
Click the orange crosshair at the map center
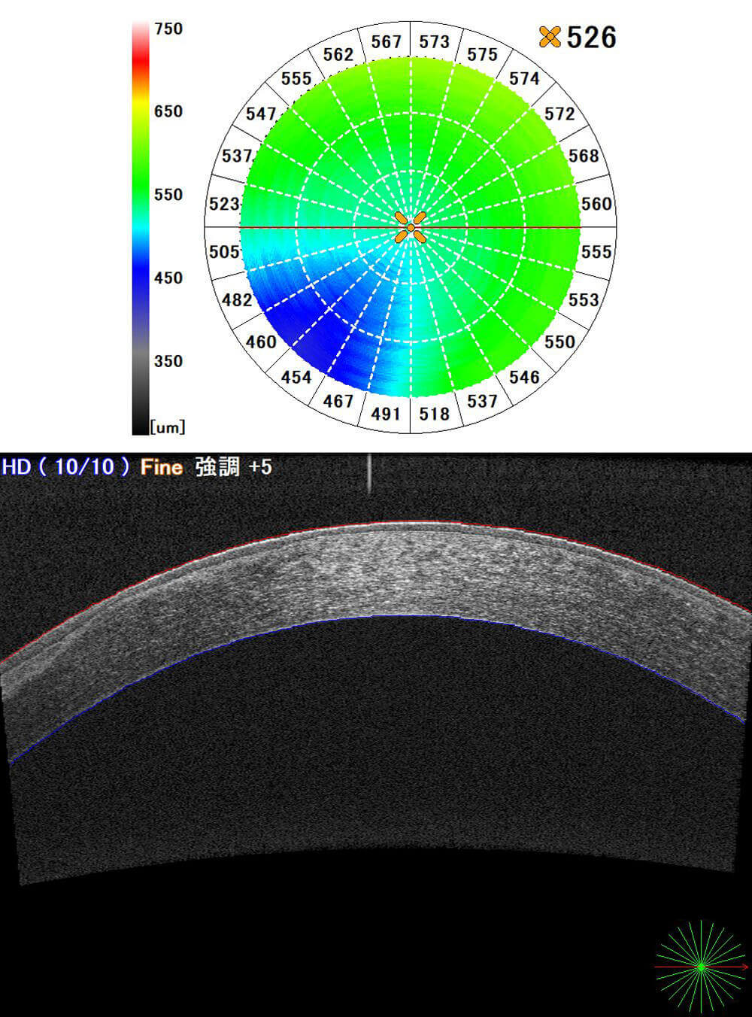[411, 227]
